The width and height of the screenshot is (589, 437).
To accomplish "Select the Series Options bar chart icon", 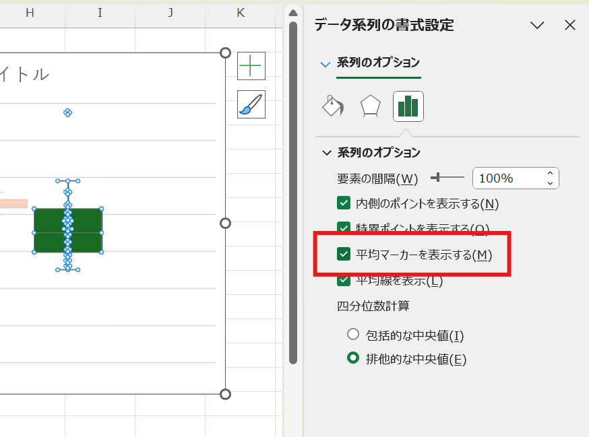I will point(408,106).
